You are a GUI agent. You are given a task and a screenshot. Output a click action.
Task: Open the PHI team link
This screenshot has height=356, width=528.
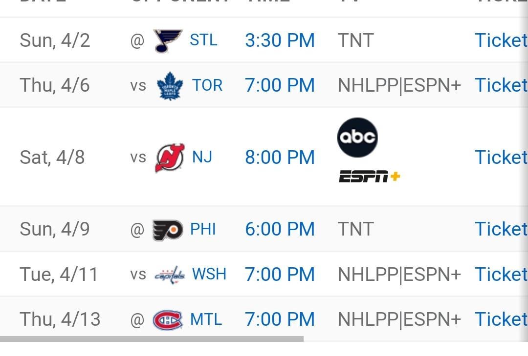[x=203, y=229]
